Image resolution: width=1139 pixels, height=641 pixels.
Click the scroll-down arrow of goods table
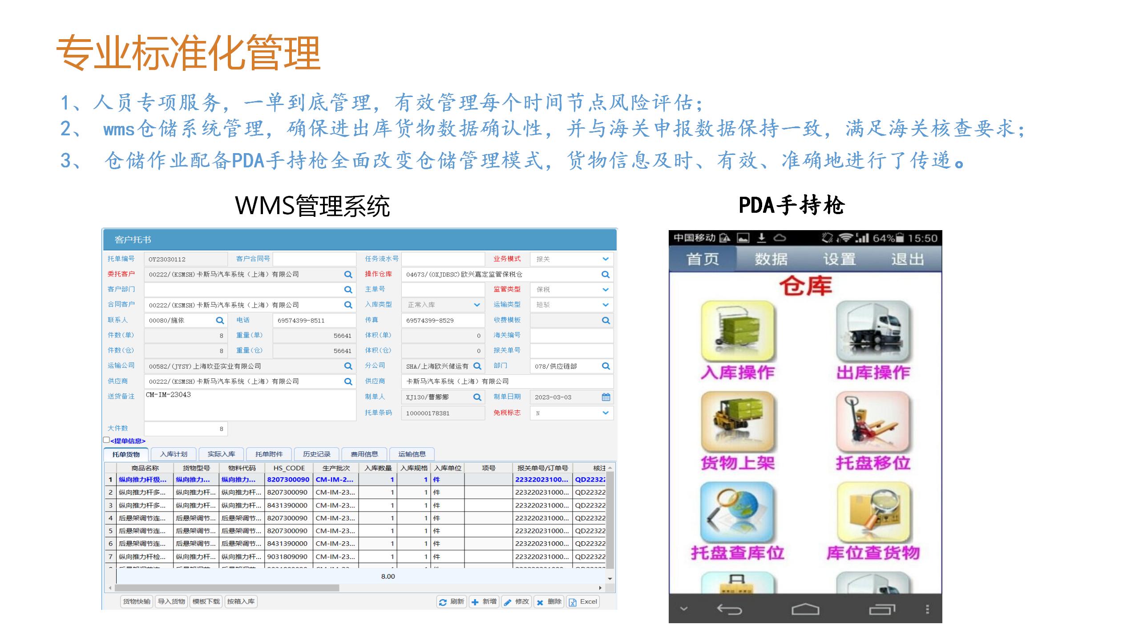tap(610, 578)
